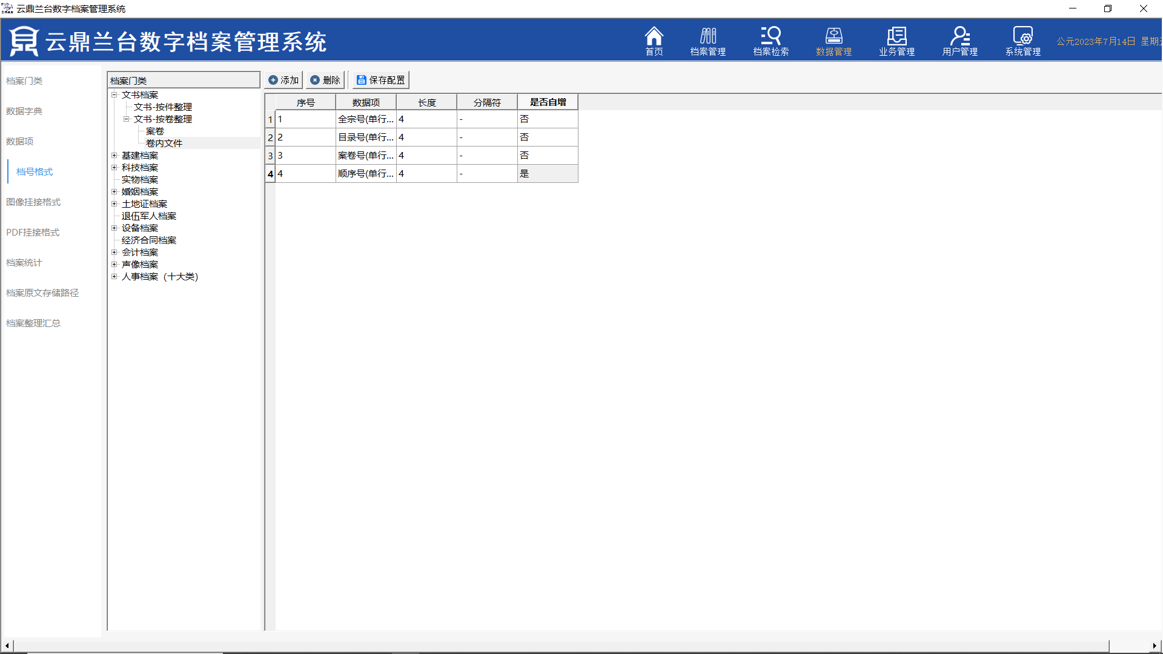
Task: Expand the 会计档案 tree node
Action: pyautogui.click(x=114, y=253)
